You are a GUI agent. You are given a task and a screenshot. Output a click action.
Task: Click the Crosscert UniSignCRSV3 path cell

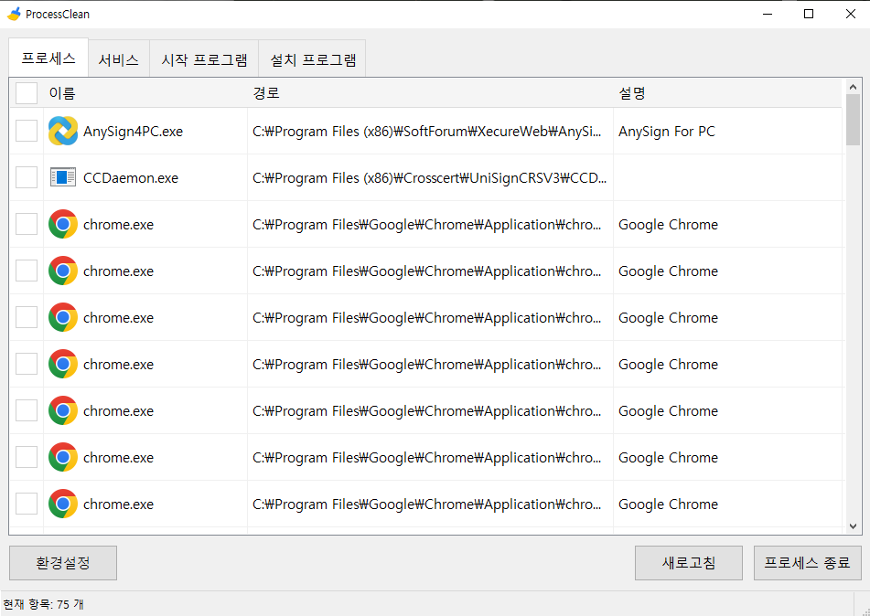click(431, 178)
